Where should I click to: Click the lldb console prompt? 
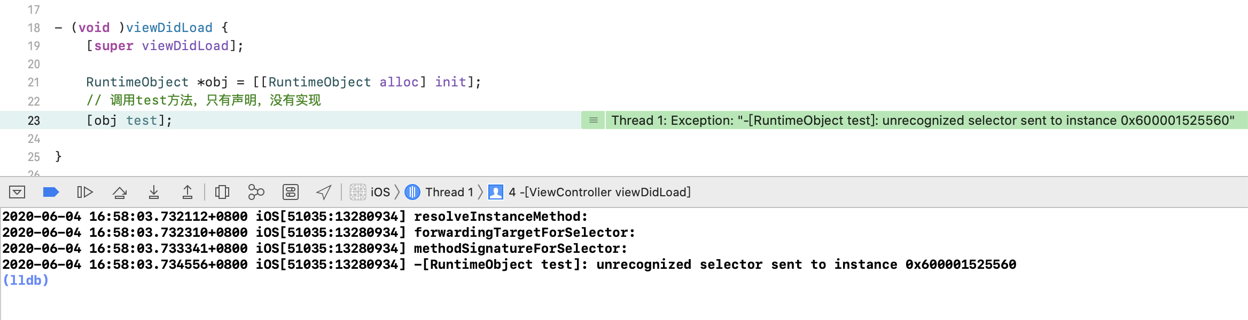pos(26,281)
